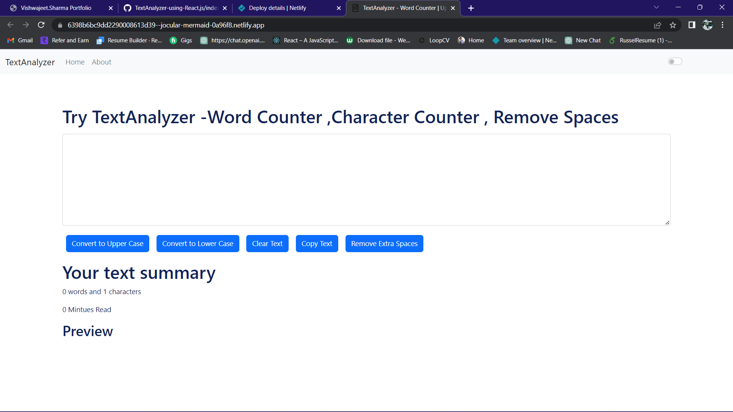Open the browser side panel icon
This screenshot has height=412, width=733.
pyautogui.click(x=692, y=25)
